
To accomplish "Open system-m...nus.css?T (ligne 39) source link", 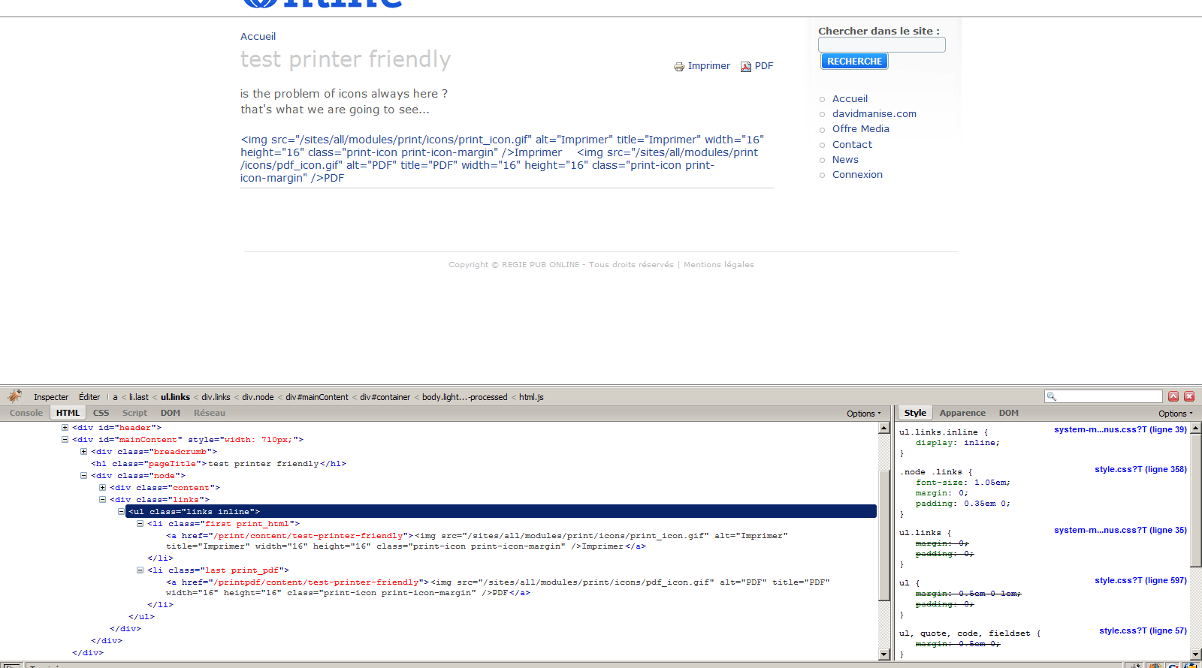I will pyautogui.click(x=1120, y=430).
